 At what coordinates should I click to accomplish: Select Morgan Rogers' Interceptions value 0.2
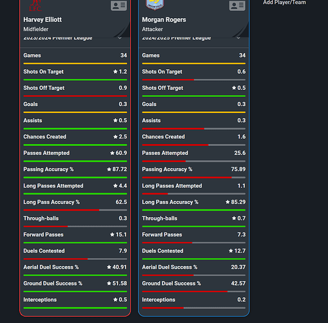242,300
